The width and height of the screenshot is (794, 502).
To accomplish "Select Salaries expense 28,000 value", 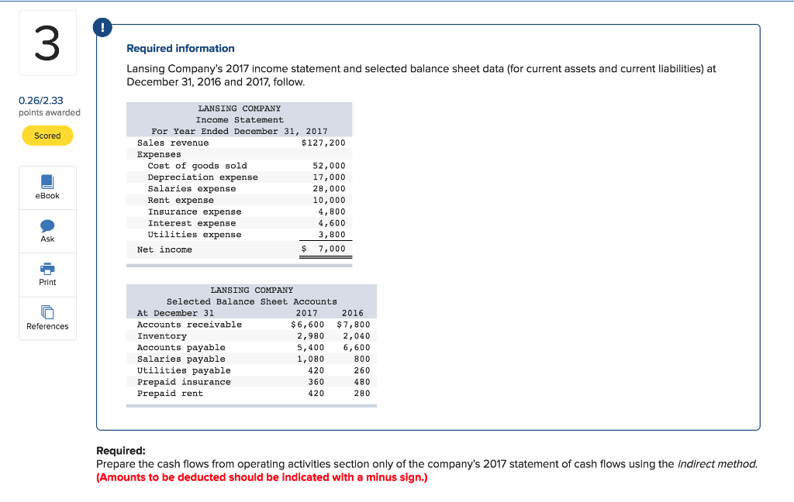I will point(329,188).
